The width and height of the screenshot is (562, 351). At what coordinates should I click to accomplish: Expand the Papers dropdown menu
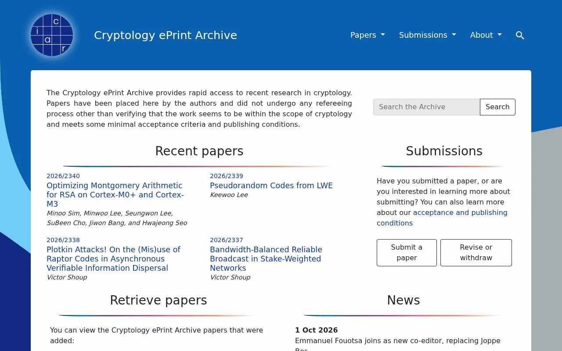point(367,35)
